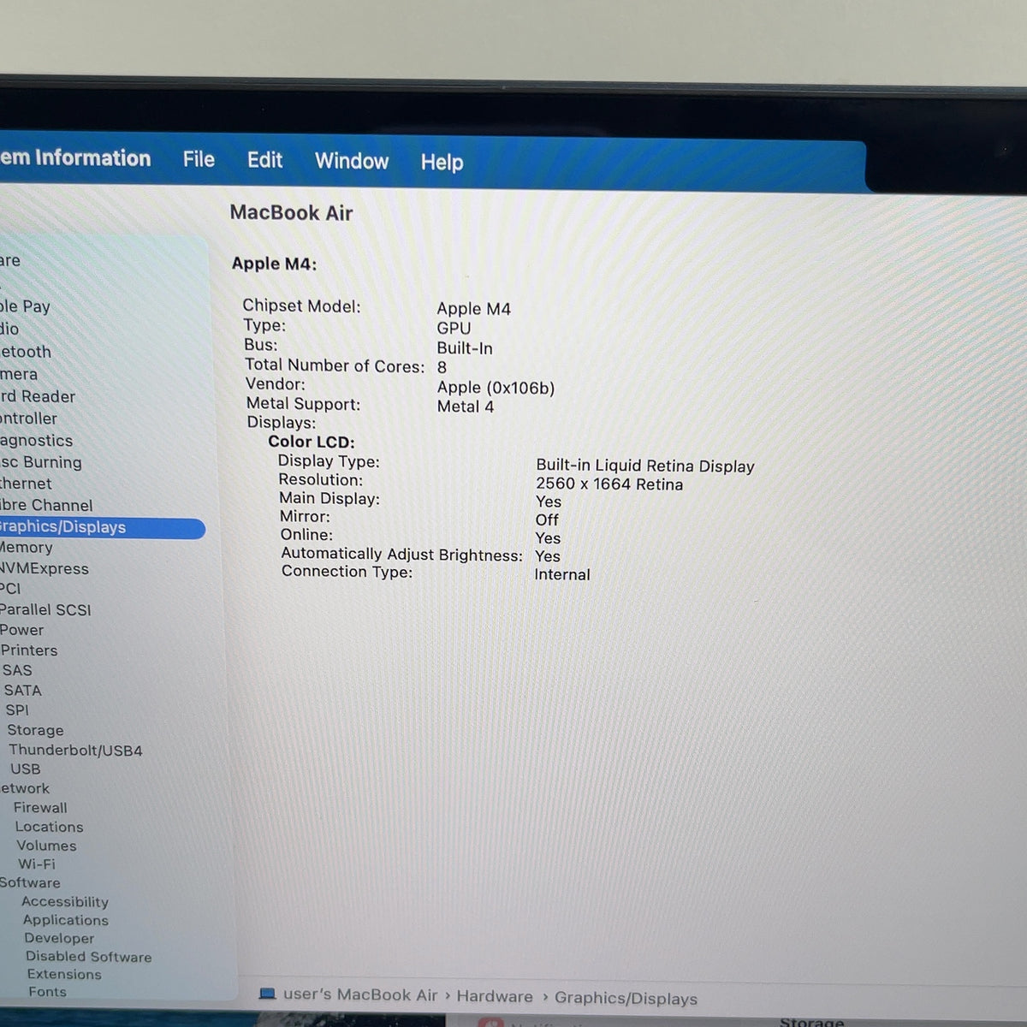Open the File menu
Image resolution: width=1027 pixels, height=1027 pixels.
pyautogui.click(x=199, y=159)
